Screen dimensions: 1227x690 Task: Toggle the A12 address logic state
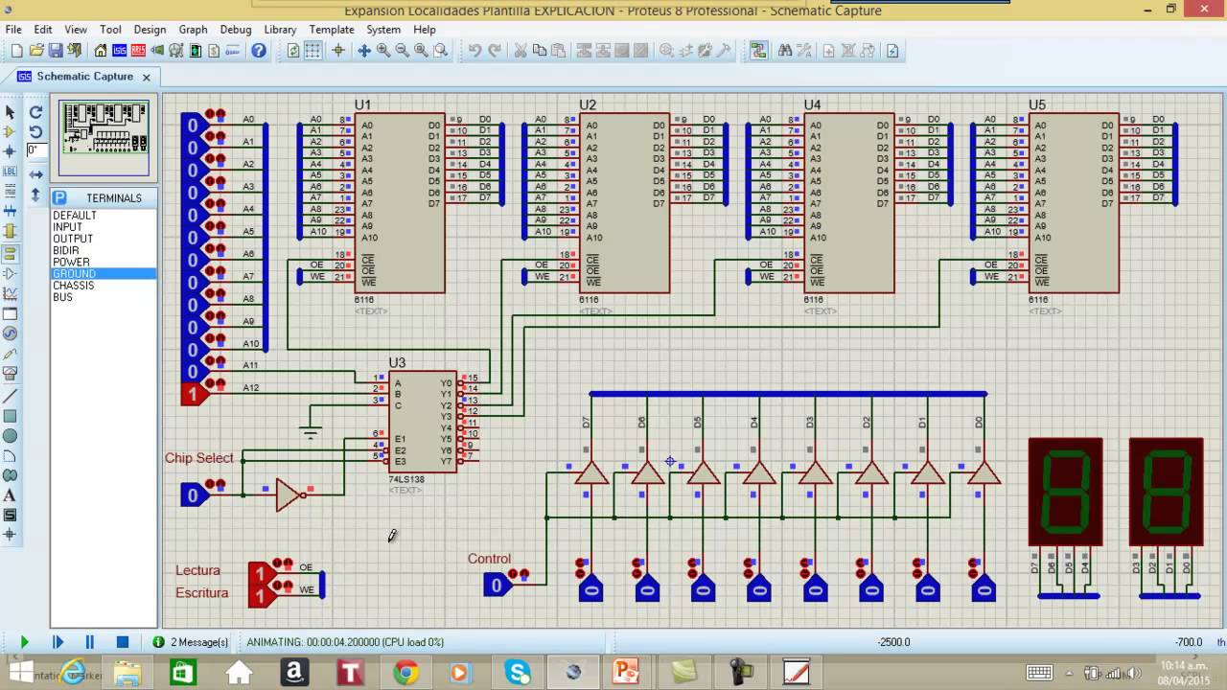(194, 394)
